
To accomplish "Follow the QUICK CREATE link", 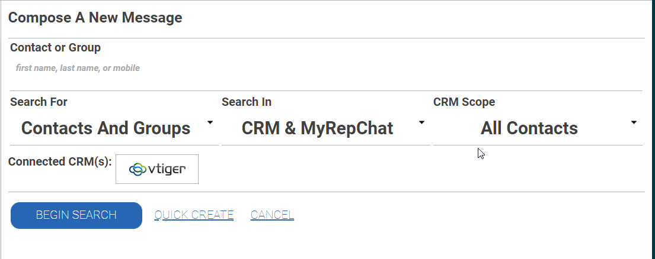I will tap(194, 215).
